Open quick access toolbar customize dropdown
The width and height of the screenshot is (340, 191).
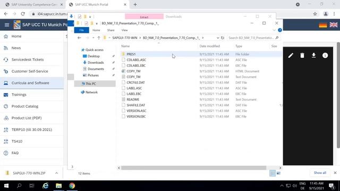97,23
